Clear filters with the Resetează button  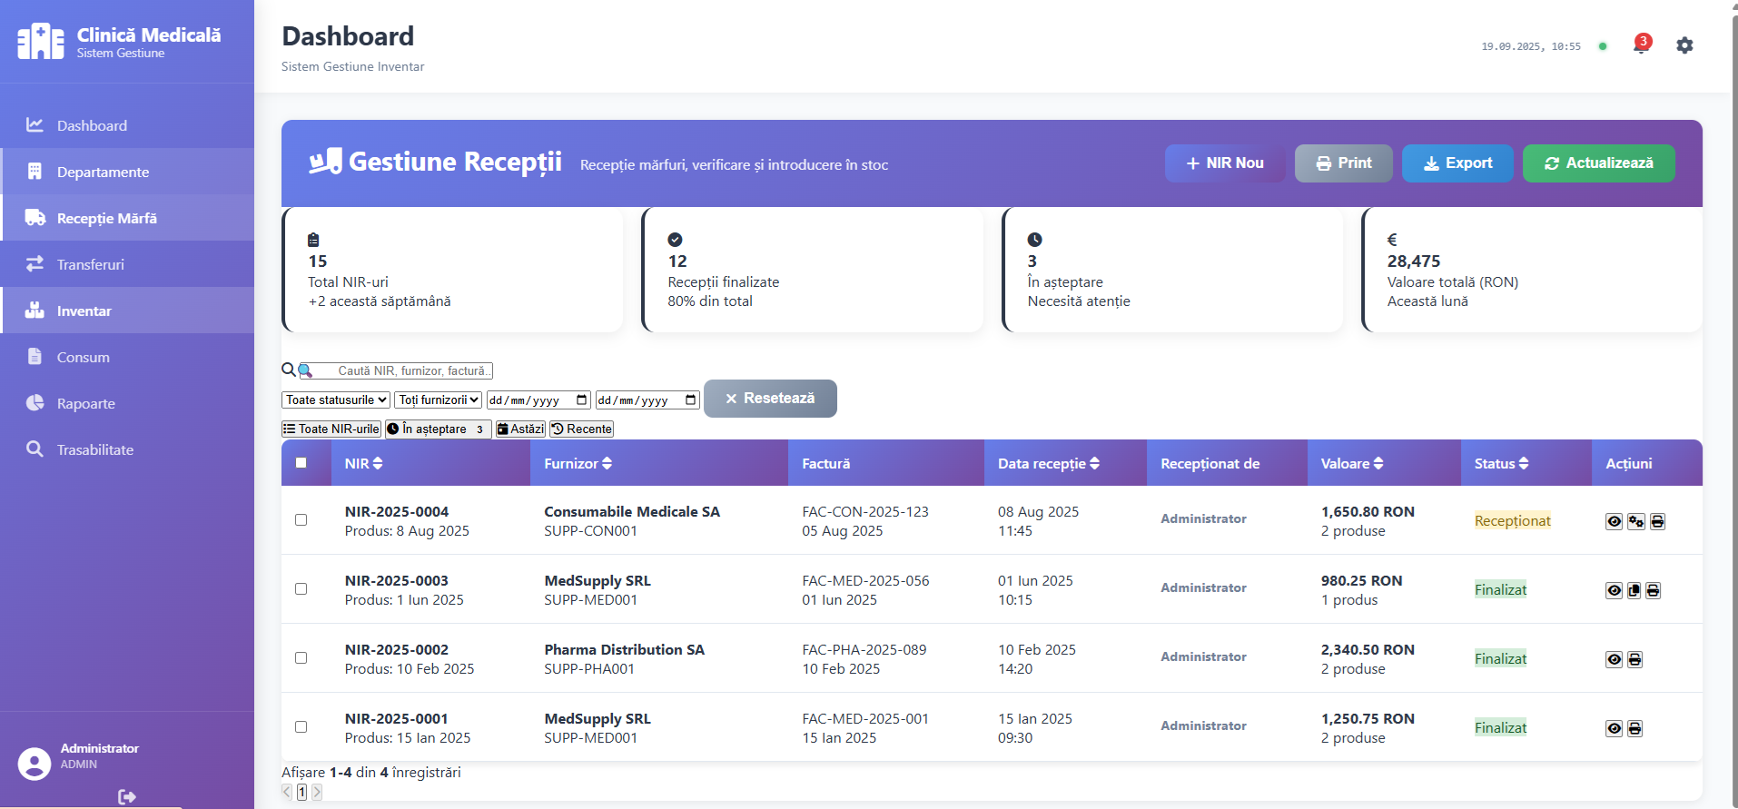pos(770,399)
